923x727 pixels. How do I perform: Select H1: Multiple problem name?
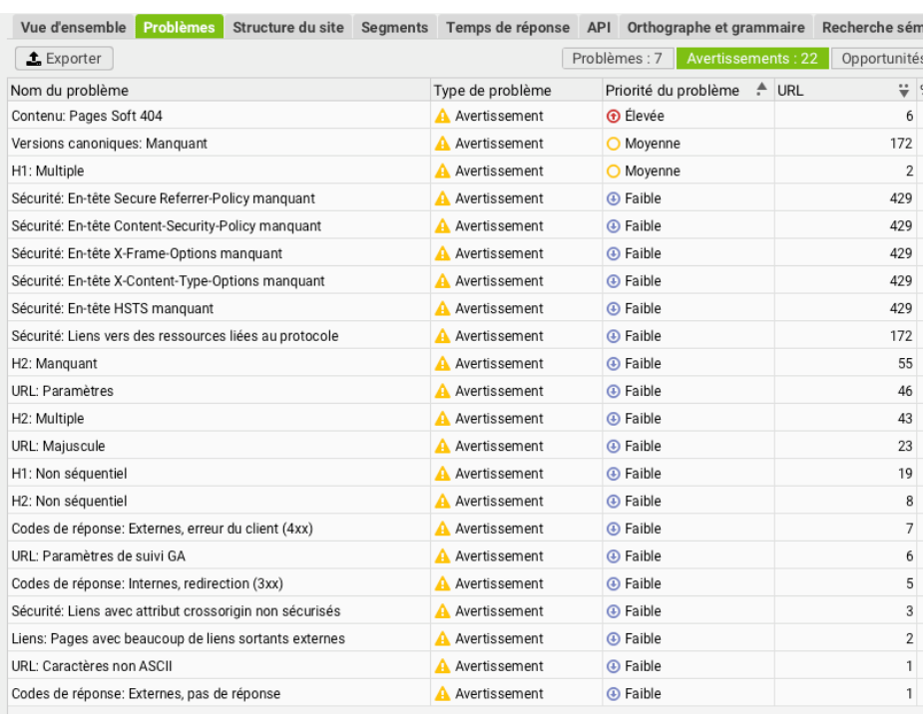tap(48, 172)
